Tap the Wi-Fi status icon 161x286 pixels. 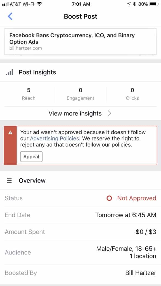pos(39,4)
